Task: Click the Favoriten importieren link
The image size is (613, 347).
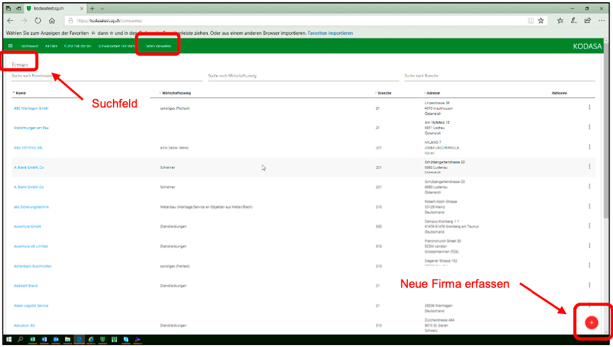Action: 330,32
